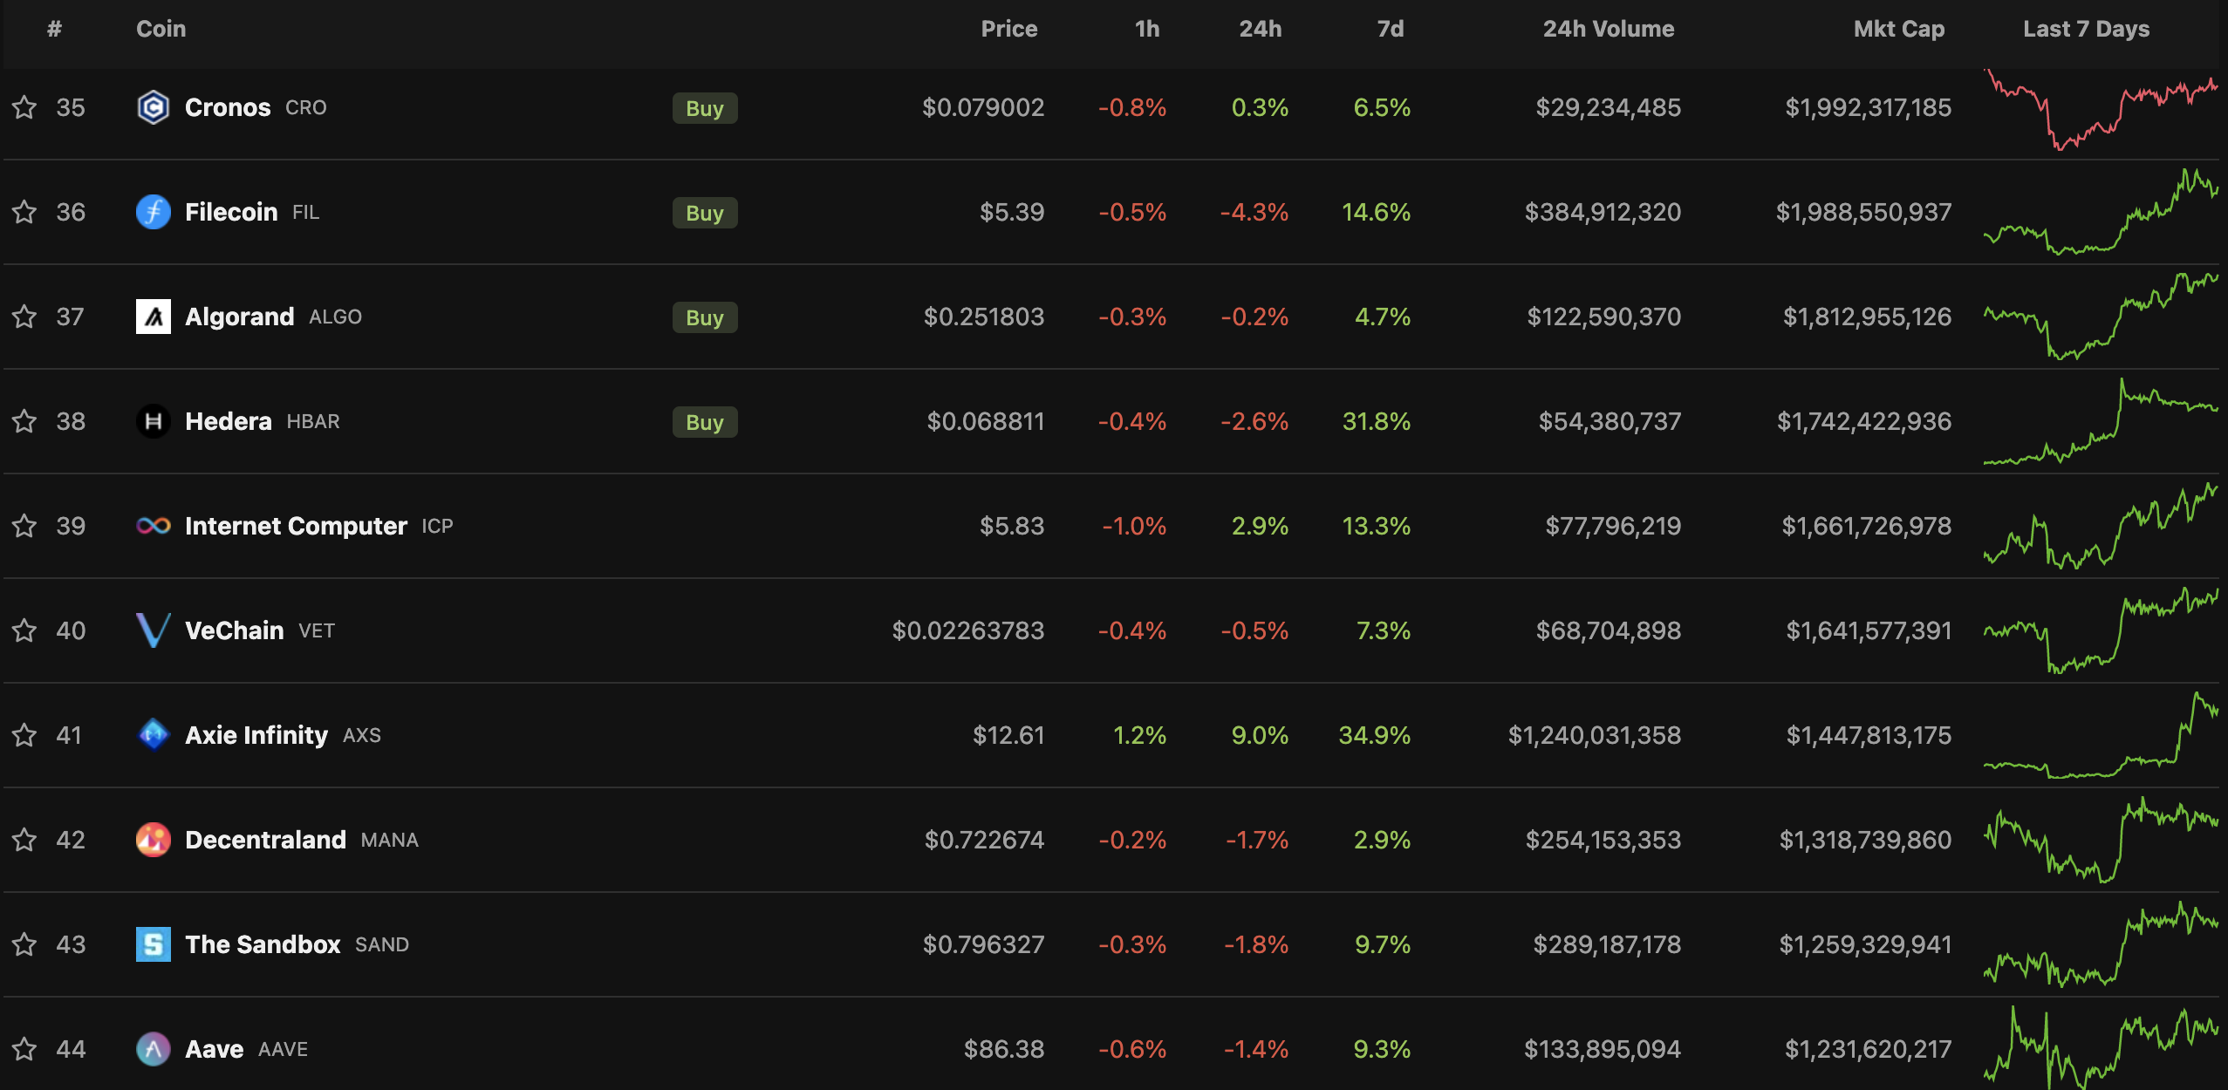The height and width of the screenshot is (1090, 2228).
Task: Click the Hedera logo icon
Action: point(154,421)
